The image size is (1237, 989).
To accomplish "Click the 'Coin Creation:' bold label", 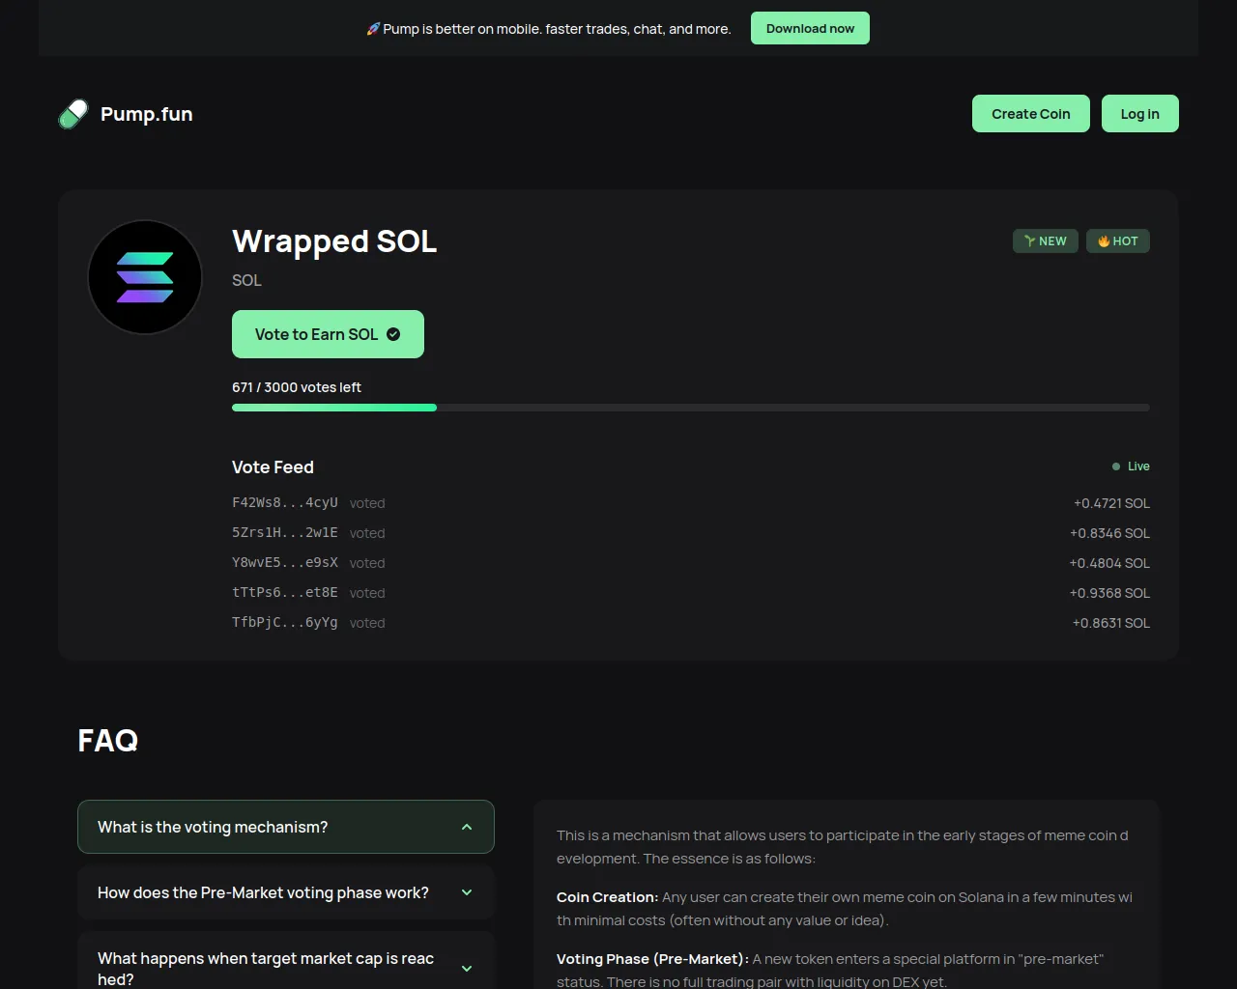I will pyautogui.click(x=607, y=897).
